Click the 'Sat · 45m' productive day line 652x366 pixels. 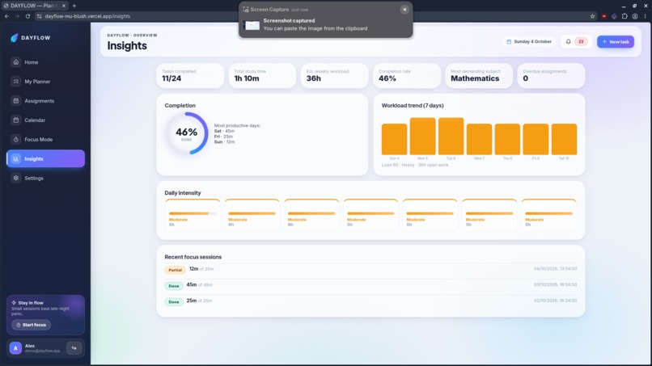pyautogui.click(x=224, y=131)
